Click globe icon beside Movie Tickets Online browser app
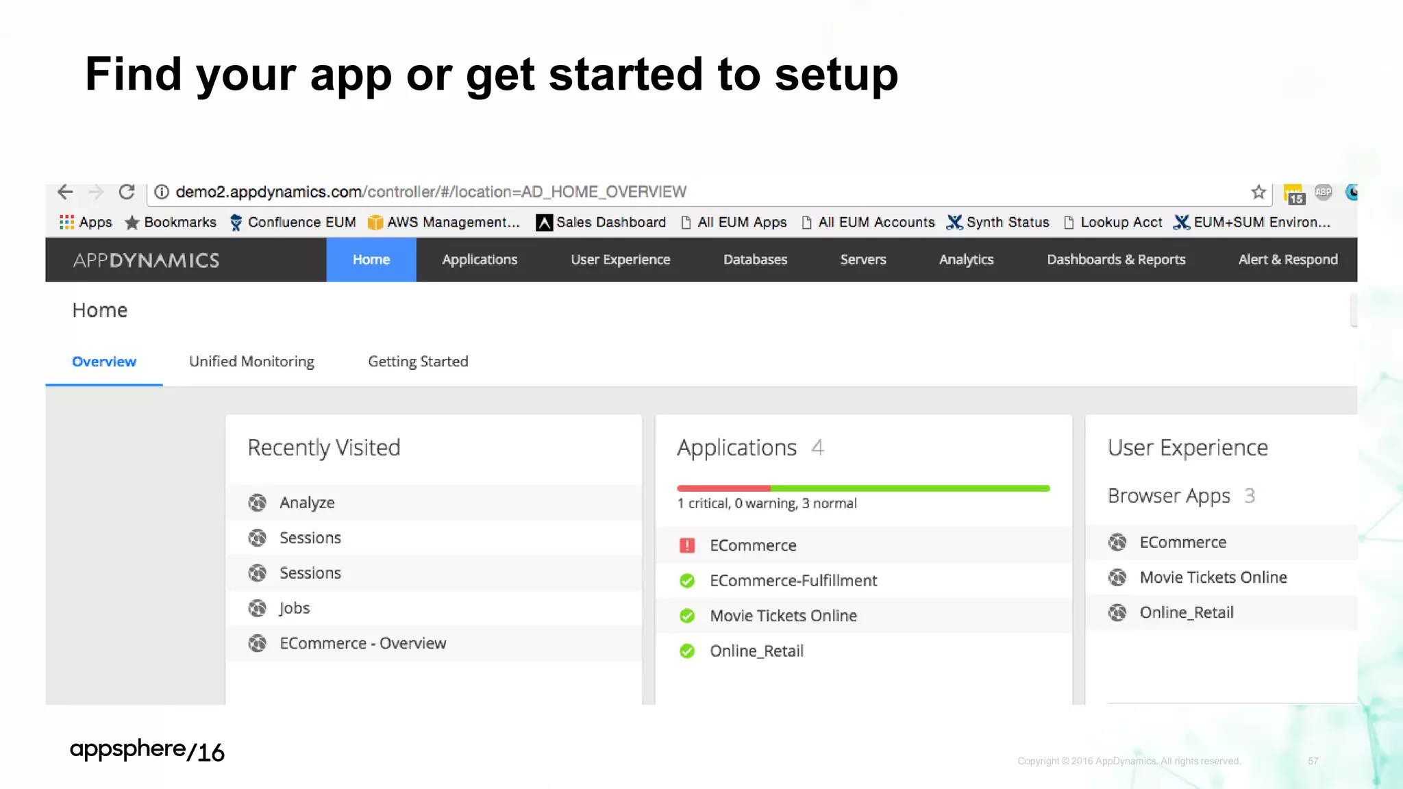The width and height of the screenshot is (1403, 789). [x=1117, y=577]
